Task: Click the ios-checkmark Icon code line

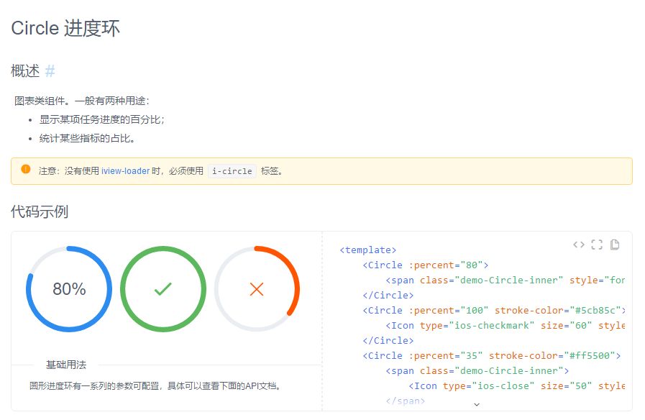Action: (x=506, y=325)
